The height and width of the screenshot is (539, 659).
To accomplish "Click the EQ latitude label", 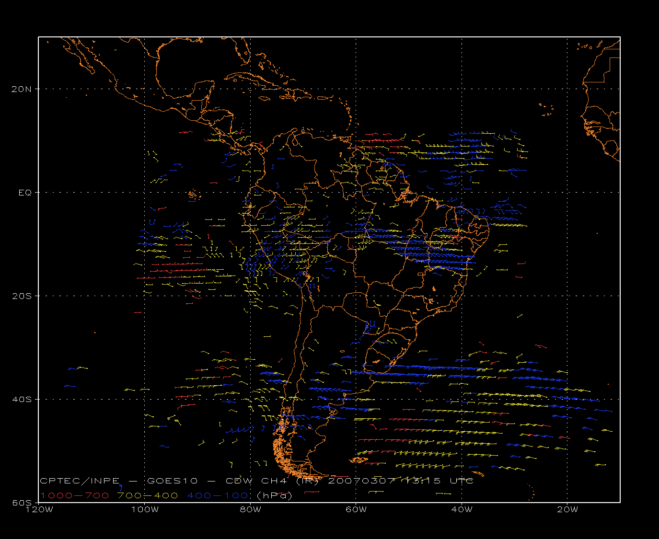I will tap(25, 193).
